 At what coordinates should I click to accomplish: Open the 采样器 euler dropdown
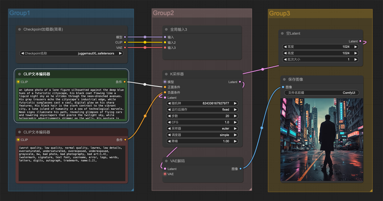click(x=202, y=129)
